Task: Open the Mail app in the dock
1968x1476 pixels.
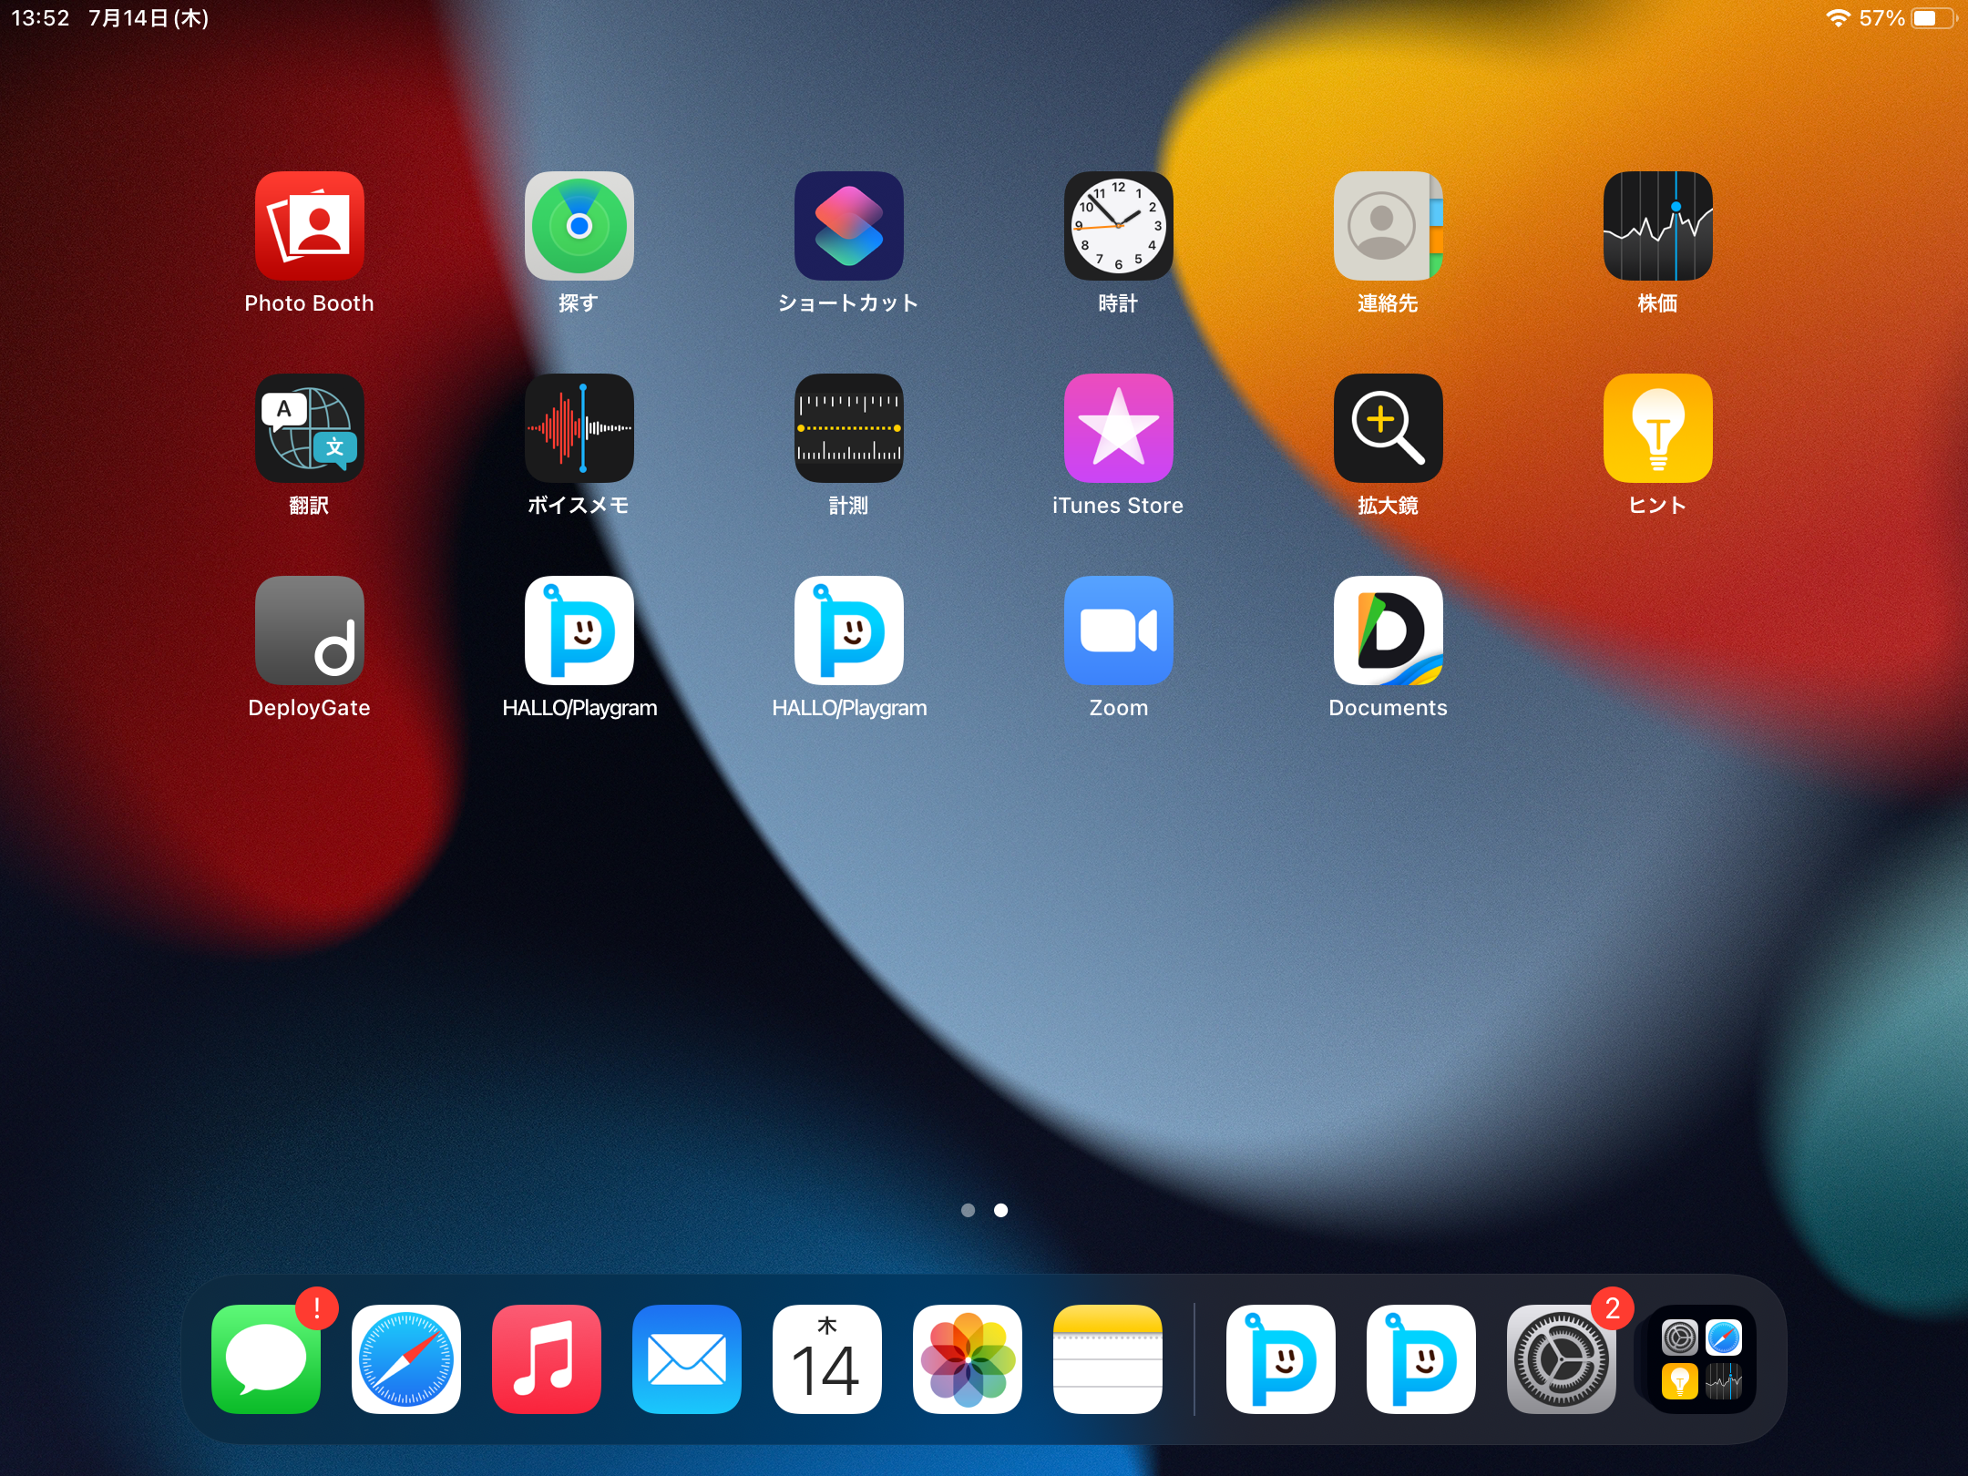Action: (686, 1359)
